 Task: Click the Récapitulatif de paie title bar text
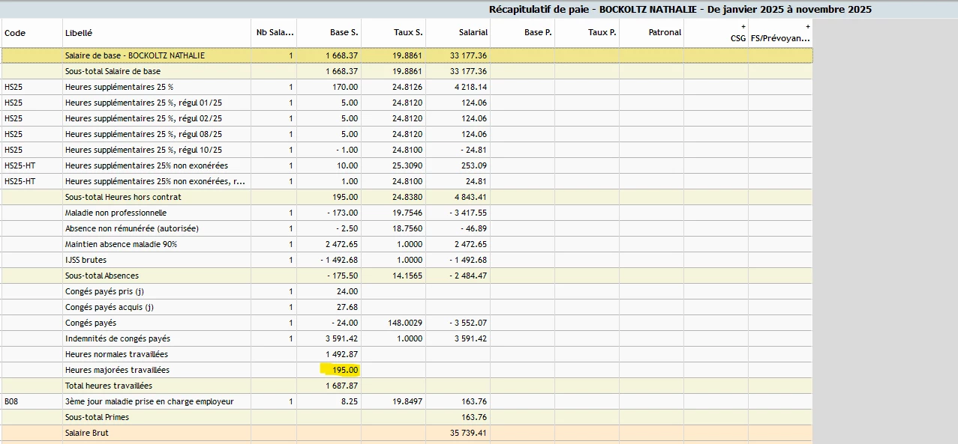680,10
